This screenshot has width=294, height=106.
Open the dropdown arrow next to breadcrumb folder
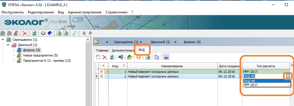[x=107, y=42]
